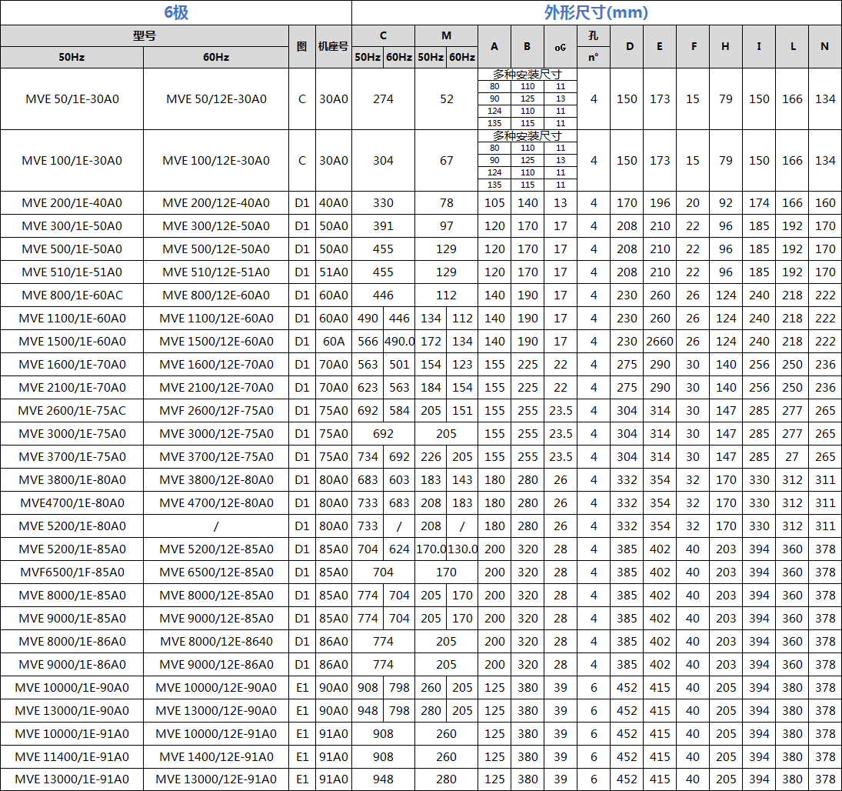Click model cell MVE 1400/12E-91A0
Screen dimensions: 842x791
[x=216, y=757]
